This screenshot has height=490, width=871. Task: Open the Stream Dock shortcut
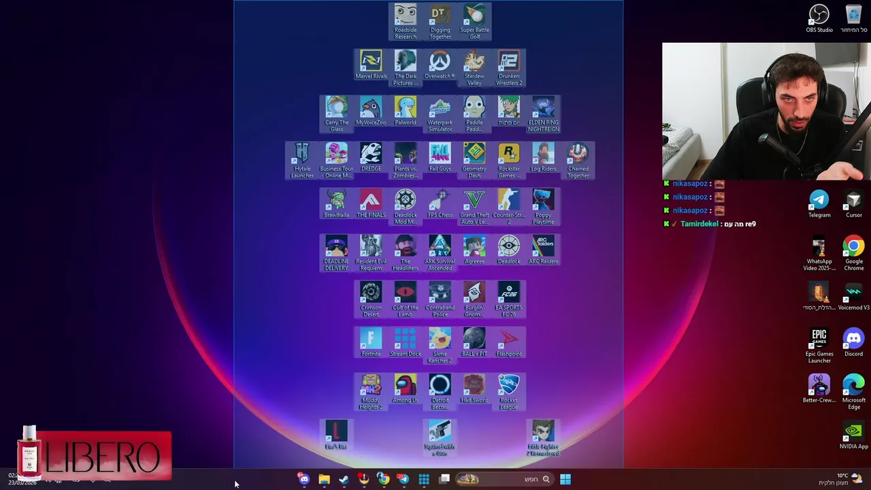coord(406,343)
